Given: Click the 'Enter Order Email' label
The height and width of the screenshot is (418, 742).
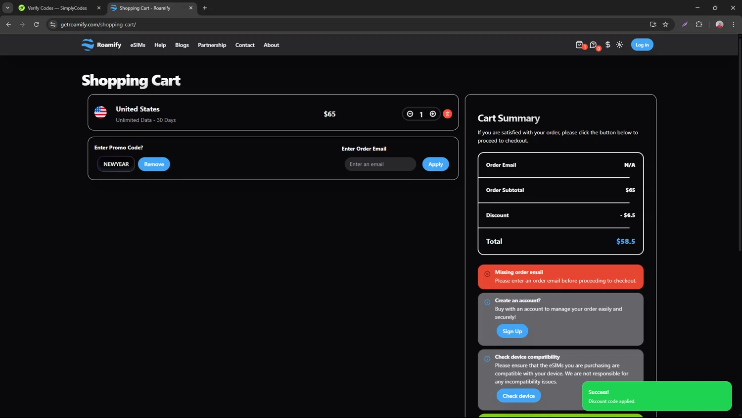Looking at the screenshot, I should point(364,149).
